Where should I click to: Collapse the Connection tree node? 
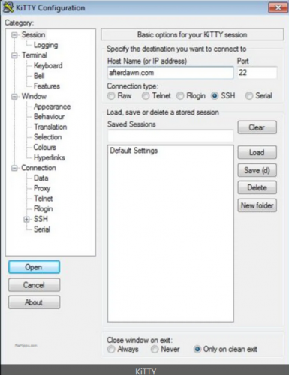[14, 168]
